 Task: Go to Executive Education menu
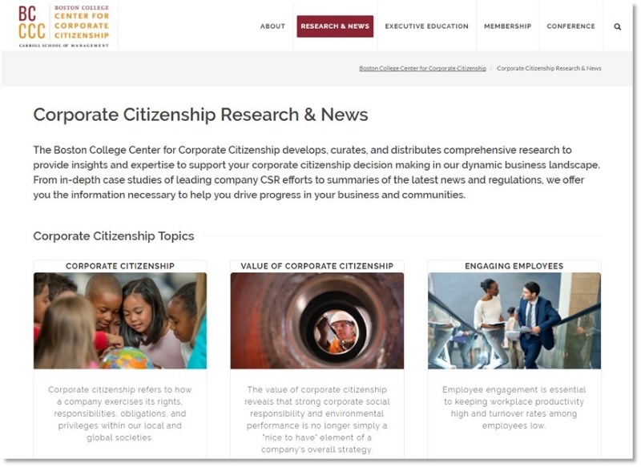pyautogui.click(x=426, y=26)
